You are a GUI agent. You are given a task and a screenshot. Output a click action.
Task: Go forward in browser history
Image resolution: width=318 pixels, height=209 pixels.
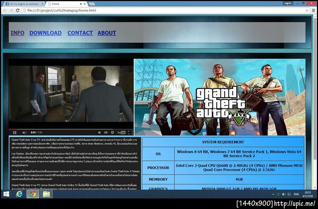pyautogui.click(x=11, y=11)
